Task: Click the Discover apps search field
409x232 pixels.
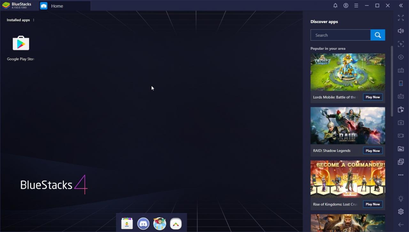Action: [341, 35]
